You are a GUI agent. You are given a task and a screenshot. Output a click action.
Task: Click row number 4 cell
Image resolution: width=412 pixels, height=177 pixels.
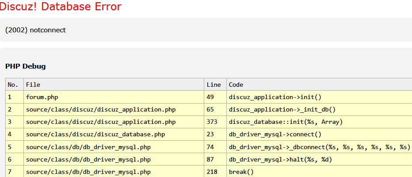pyautogui.click(x=15, y=135)
